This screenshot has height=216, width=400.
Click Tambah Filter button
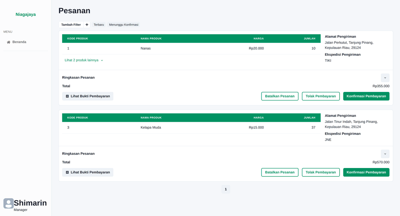[x=71, y=25]
